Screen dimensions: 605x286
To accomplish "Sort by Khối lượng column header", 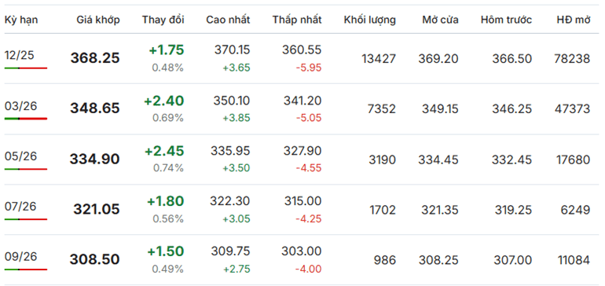I will click(x=369, y=20).
